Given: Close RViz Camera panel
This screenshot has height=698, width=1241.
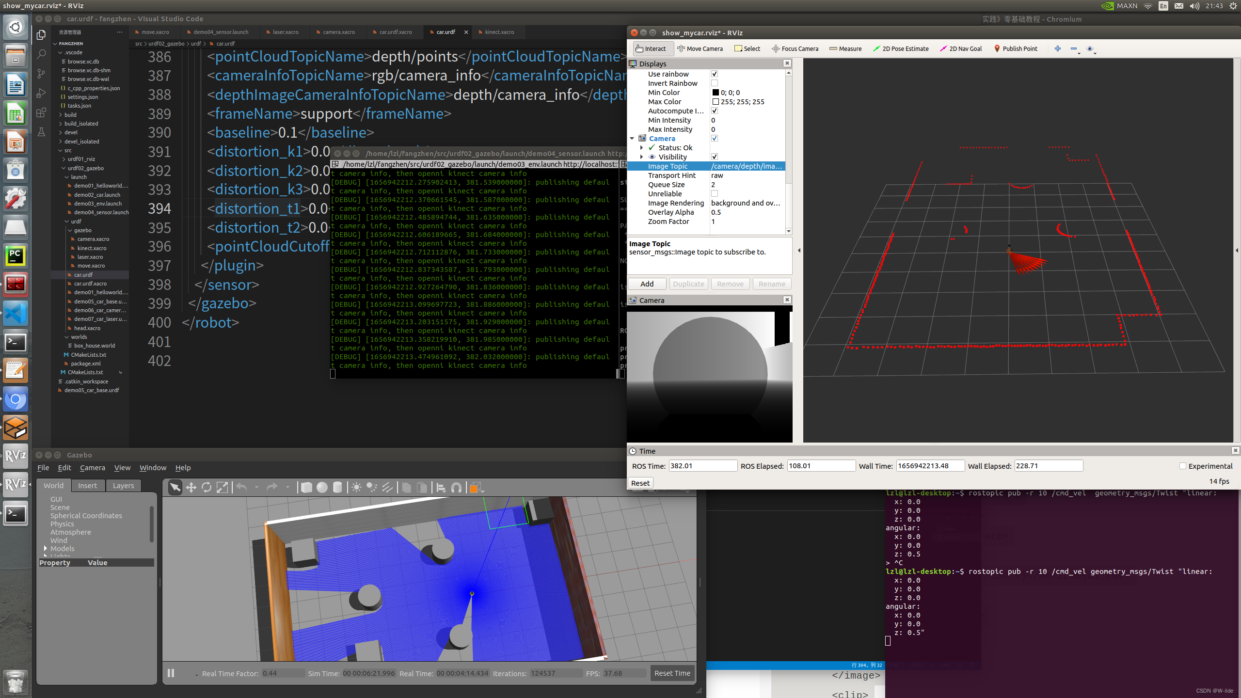Looking at the screenshot, I should point(787,300).
